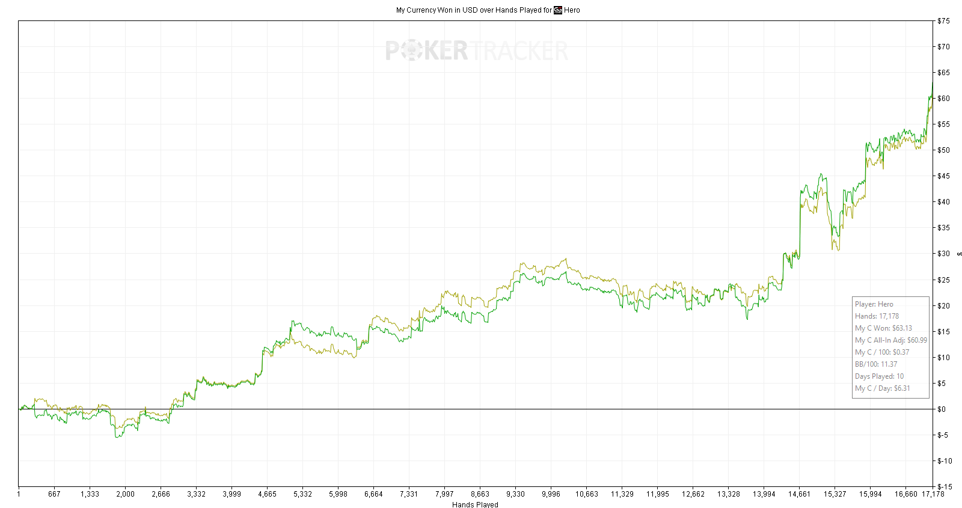Click the '$75' y-axis label
The image size is (962, 508).
(x=943, y=21)
